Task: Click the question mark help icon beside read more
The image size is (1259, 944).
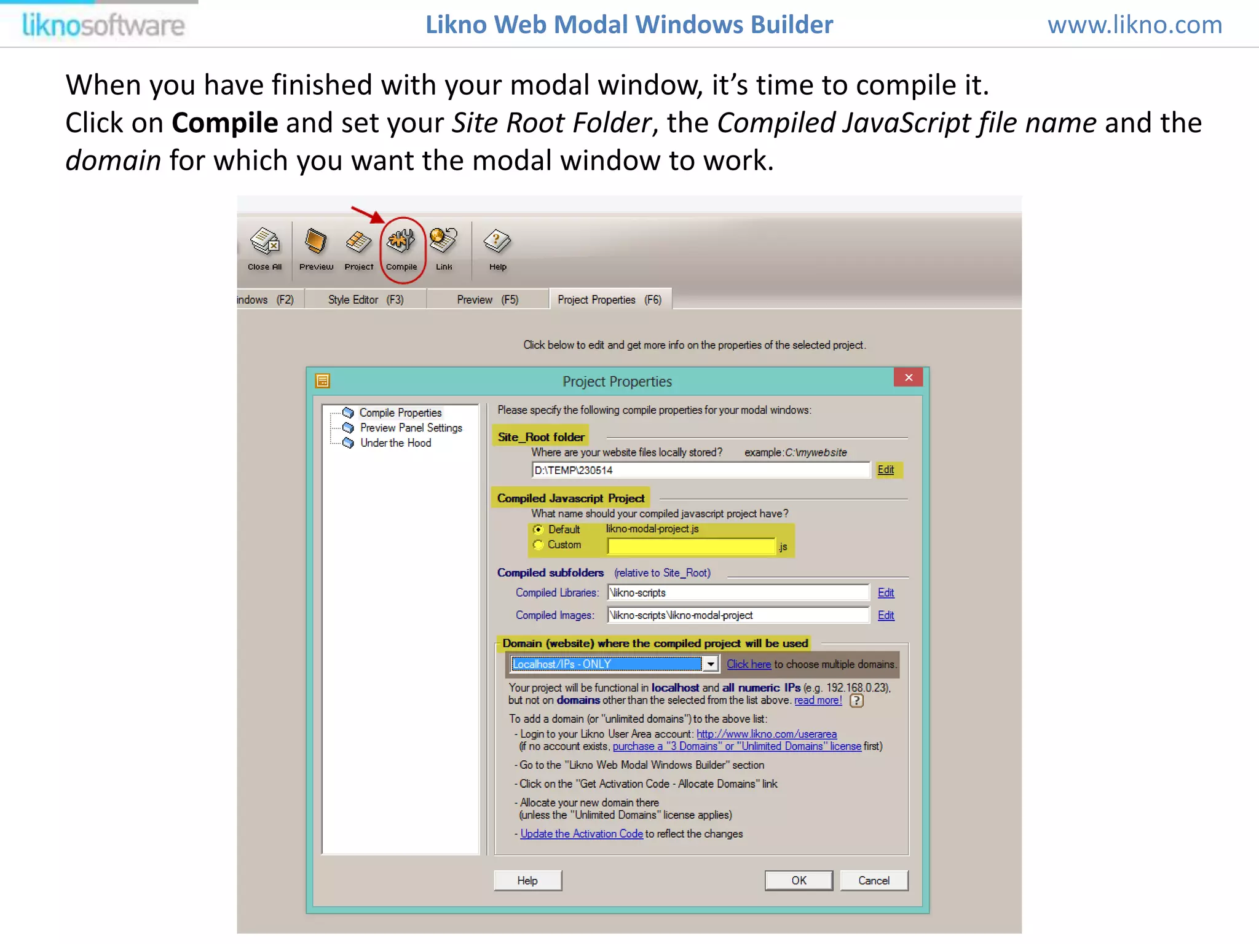Action: [856, 701]
